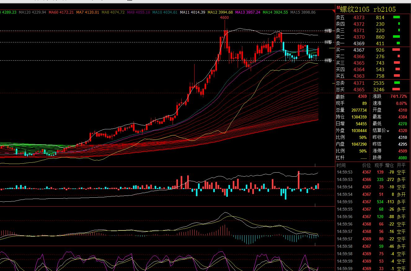Viewport: 411px width, 271px height.
Task: Click the 速涨 0.07% value
Action: (x=401, y=103)
